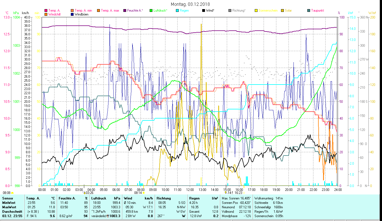This screenshot has height=221, width=382.
Task: Click the pressure trend arrow before 1003.3
Action: pos(108,216)
